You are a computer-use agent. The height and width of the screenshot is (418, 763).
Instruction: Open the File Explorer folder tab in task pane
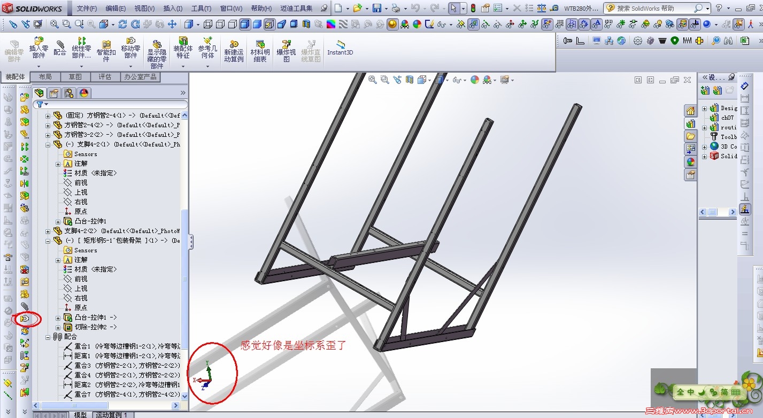(x=691, y=136)
